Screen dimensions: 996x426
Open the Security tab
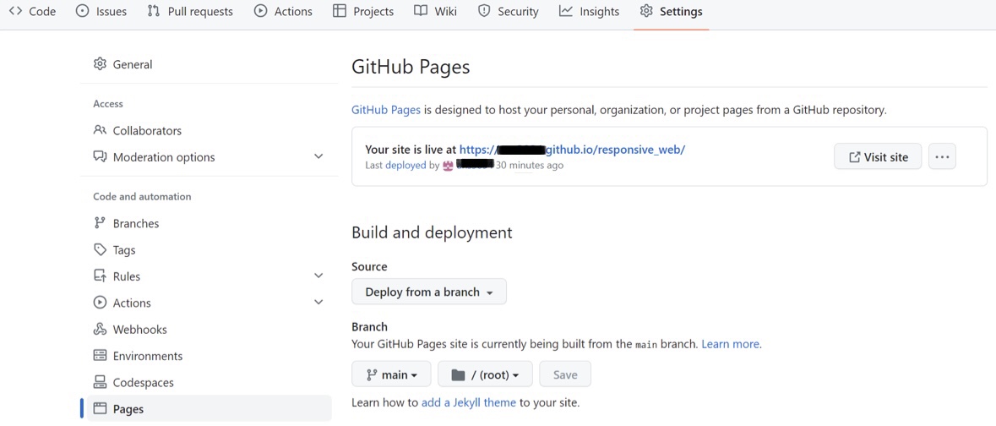coord(509,12)
